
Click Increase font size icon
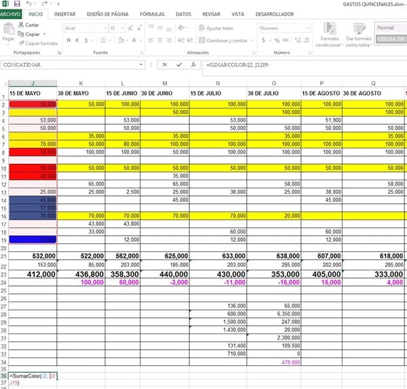point(130,28)
